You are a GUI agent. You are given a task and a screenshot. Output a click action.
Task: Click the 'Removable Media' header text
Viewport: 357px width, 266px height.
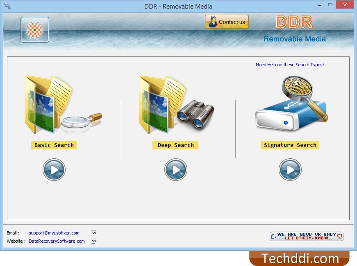[x=295, y=39]
